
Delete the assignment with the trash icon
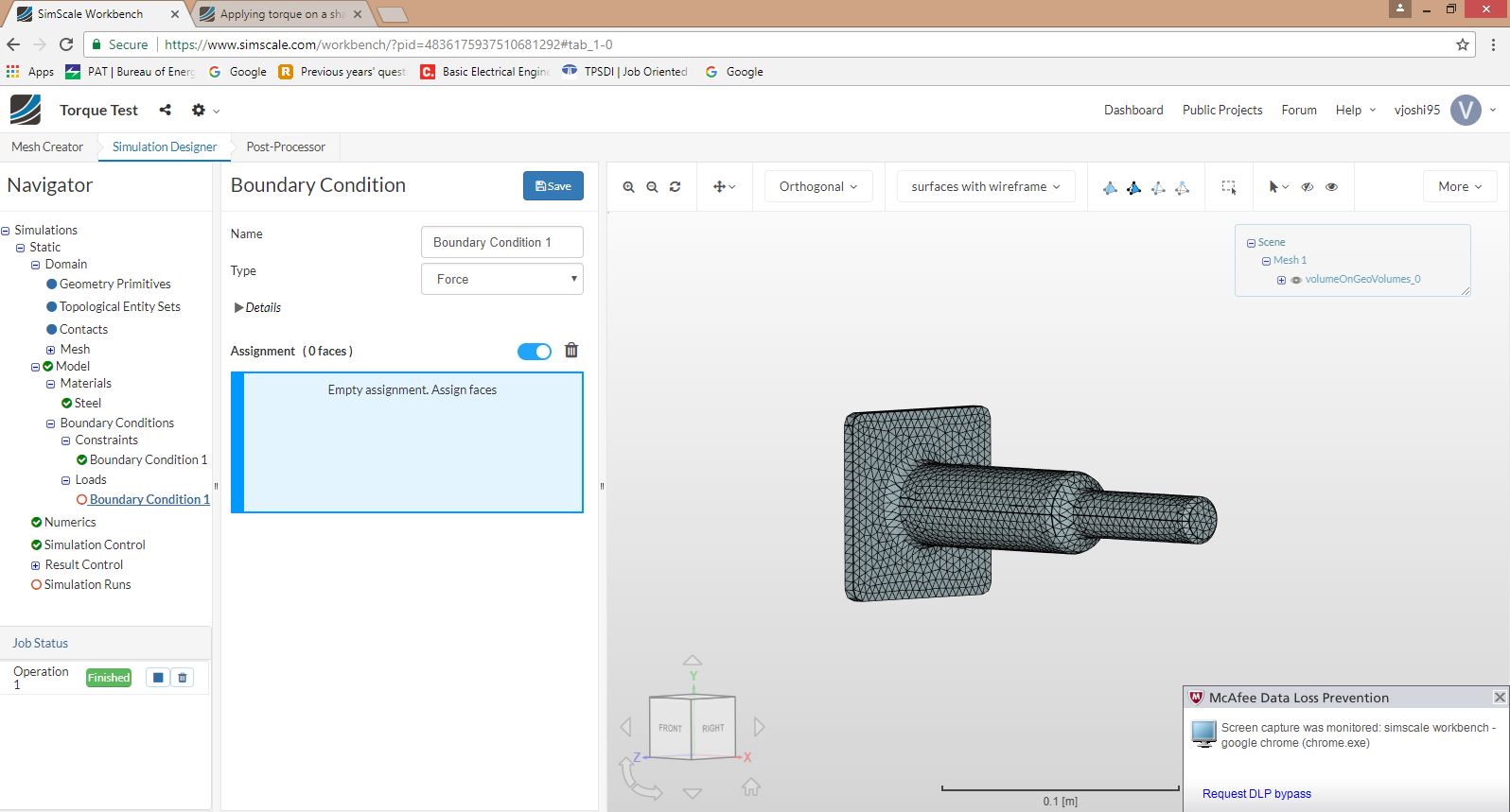pyautogui.click(x=571, y=351)
